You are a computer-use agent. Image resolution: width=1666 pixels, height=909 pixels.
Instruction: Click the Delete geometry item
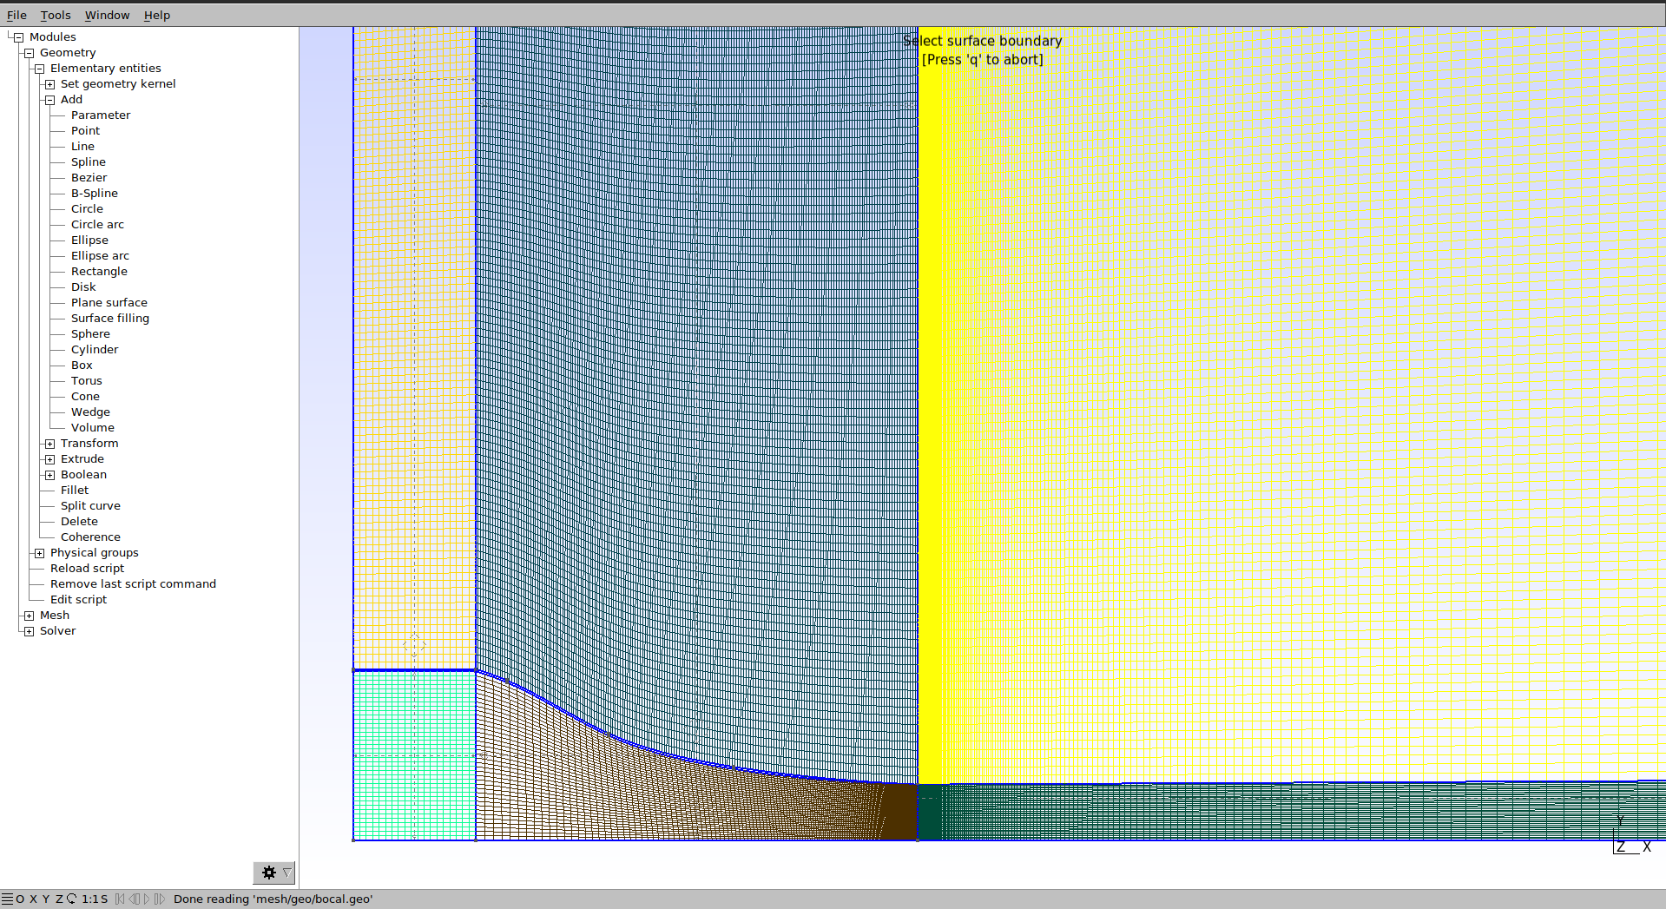pos(79,521)
